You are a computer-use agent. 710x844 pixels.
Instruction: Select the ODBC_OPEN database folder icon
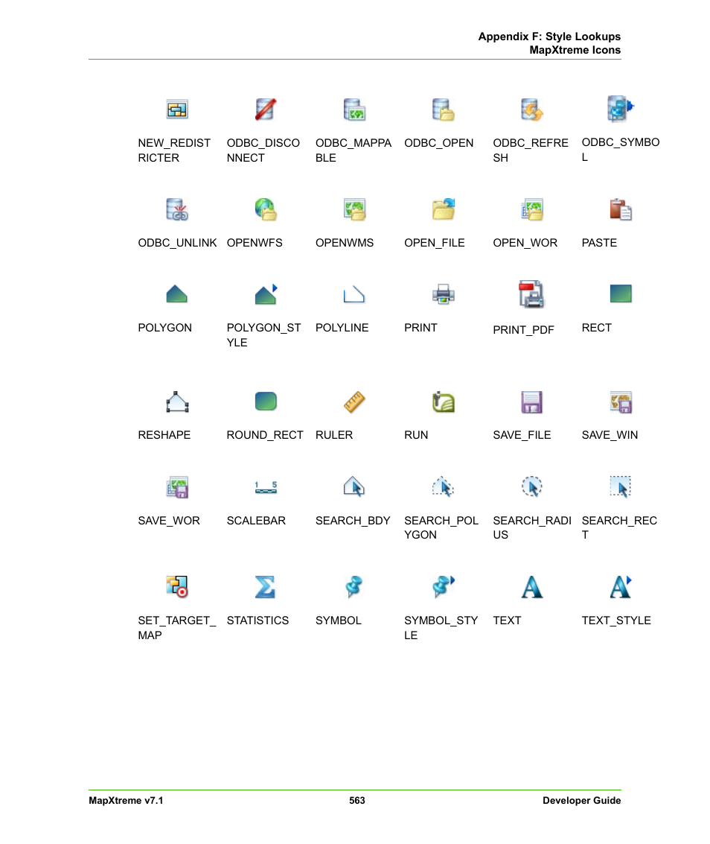pos(444,110)
